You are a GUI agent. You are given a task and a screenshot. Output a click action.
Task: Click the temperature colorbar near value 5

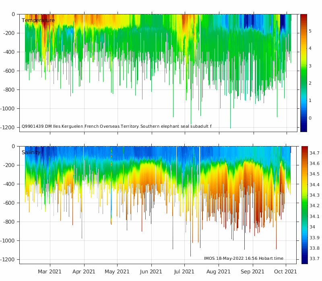(x=303, y=31)
